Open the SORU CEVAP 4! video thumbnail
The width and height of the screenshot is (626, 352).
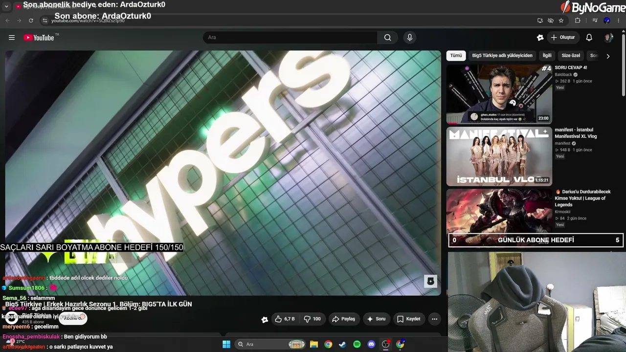tap(499, 94)
